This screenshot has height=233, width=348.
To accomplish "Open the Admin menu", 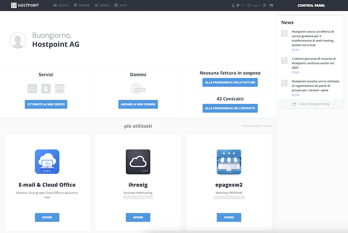I will pos(102,5).
